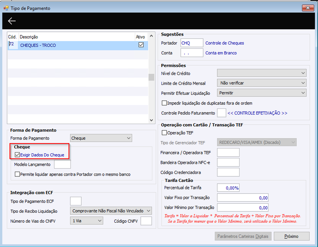Screen dimensions: 318x247
Task: Click the payment list scrollbar thumb
Action: (151, 77)
